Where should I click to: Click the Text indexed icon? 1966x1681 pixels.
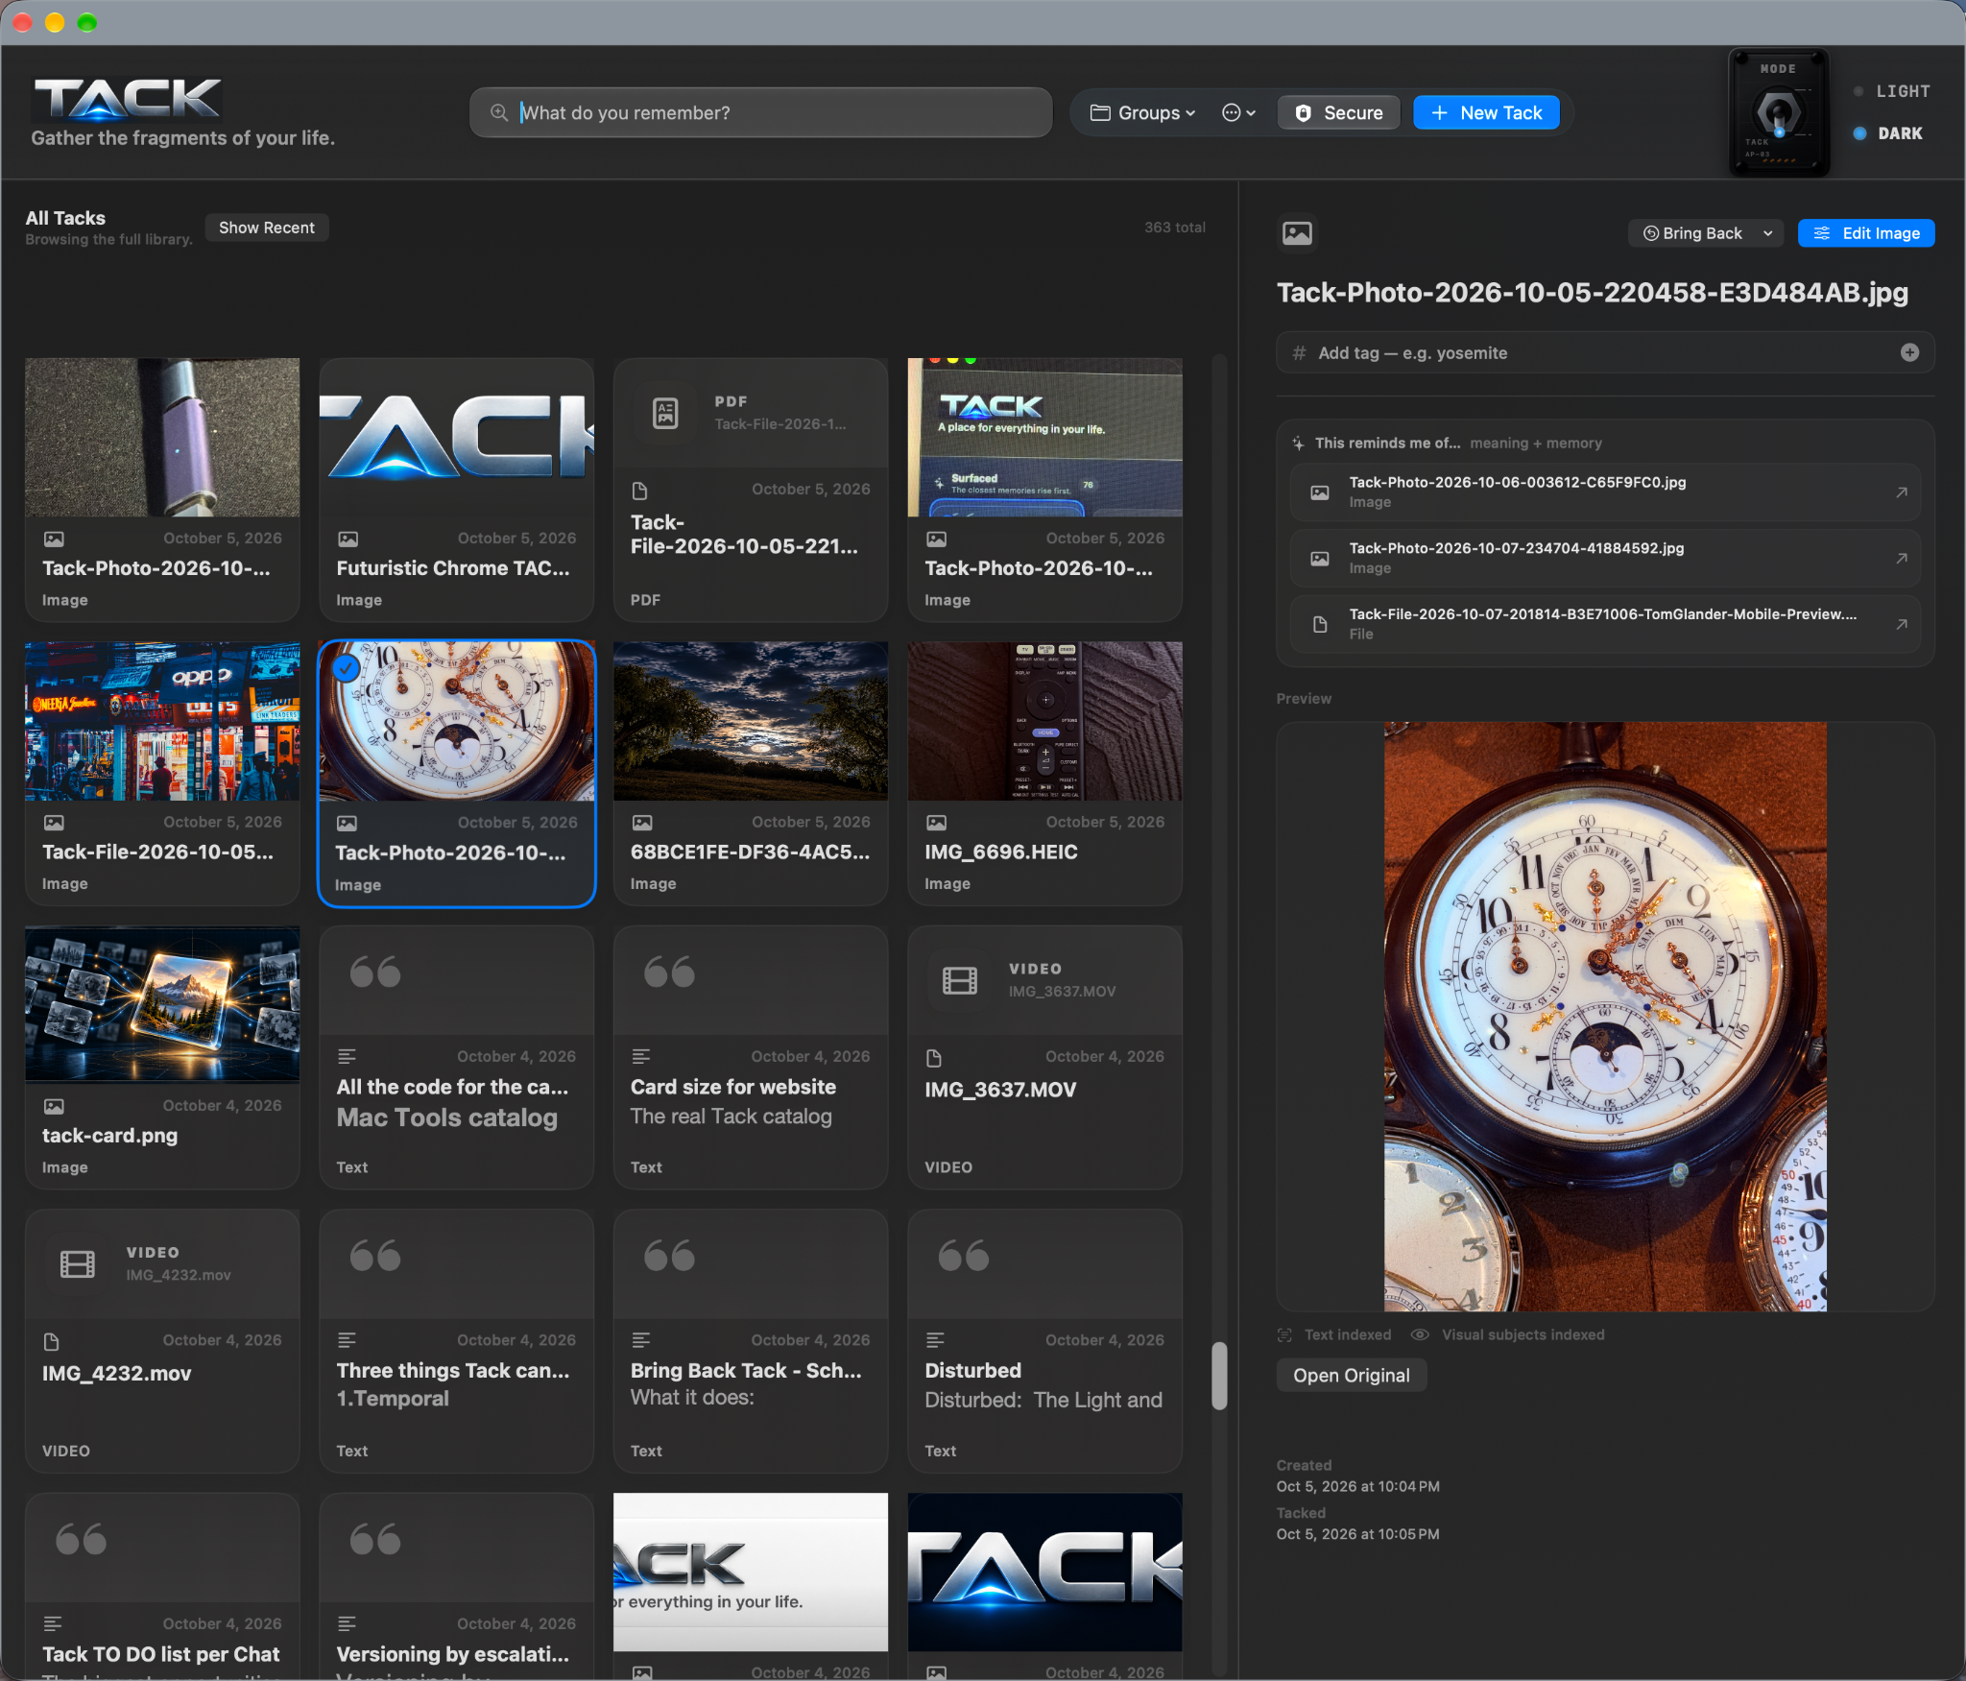[1284, 1335]
